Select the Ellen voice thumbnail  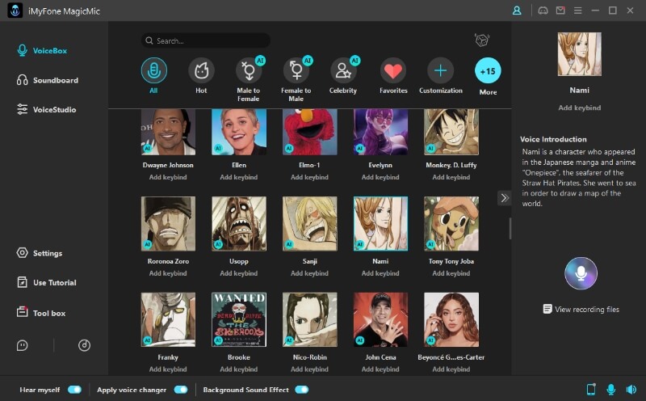(x=239, y=132)
